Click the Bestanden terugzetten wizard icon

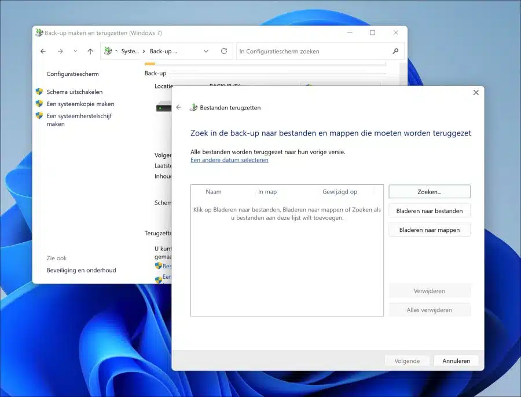pos(193,107)
